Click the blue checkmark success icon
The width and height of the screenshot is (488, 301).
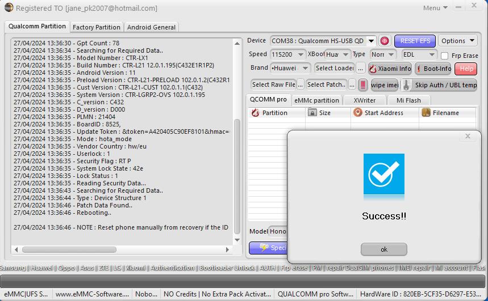[x=383, y=174]
